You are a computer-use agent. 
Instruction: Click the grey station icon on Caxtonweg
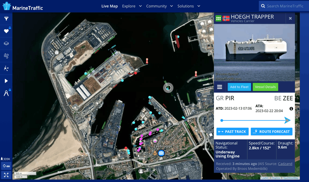tap(56, 52)
